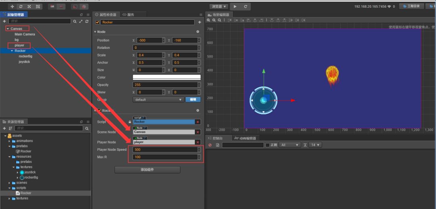Select the 属性检查器 tab

[106, 15]
